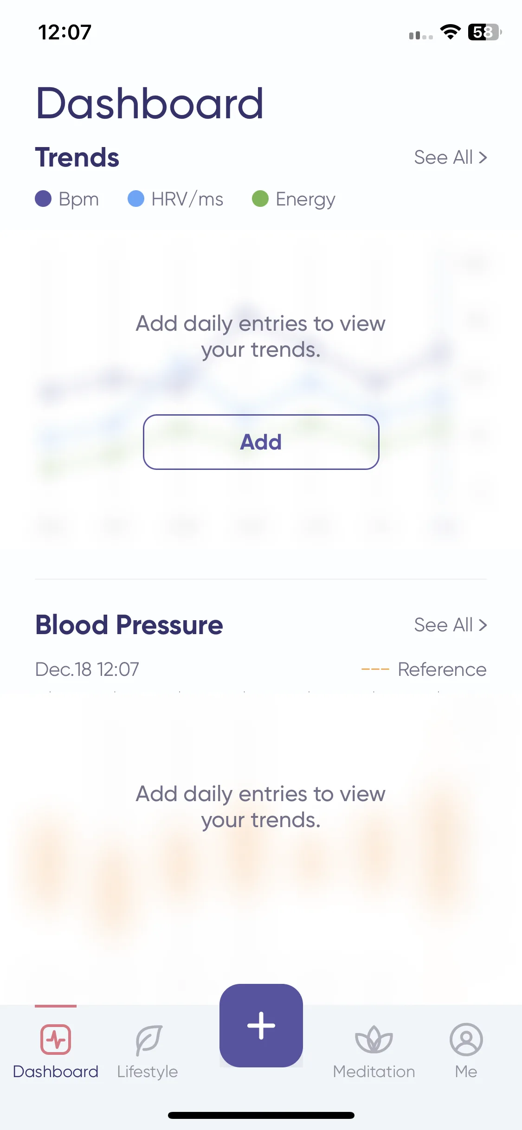Expand Blood Pressure See All chevron
Viewport: 522px width, 1130px height.
(451, 625)
